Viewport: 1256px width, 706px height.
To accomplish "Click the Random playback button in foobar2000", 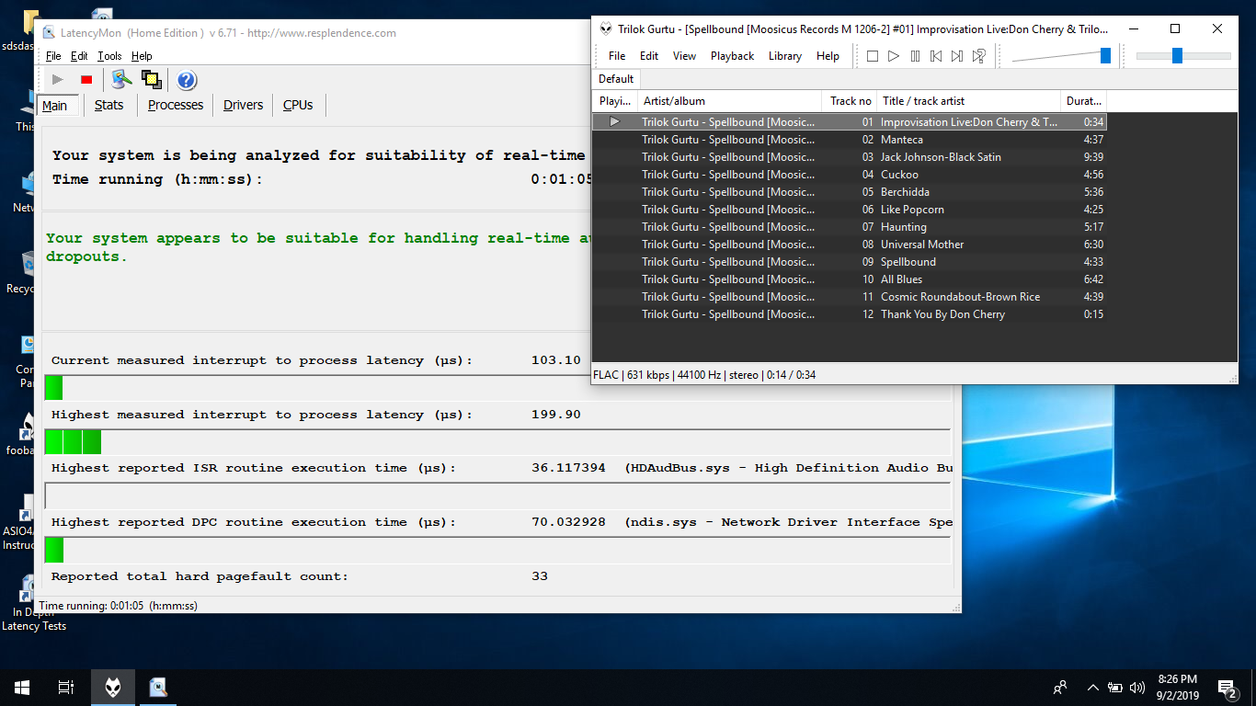I will click(979, 56).
